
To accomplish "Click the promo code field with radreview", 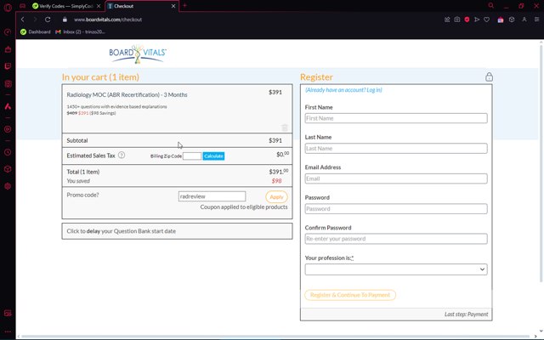I will pos(212,196).
